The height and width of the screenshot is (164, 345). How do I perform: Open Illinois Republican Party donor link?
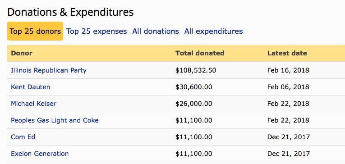[x=49, y=70]
